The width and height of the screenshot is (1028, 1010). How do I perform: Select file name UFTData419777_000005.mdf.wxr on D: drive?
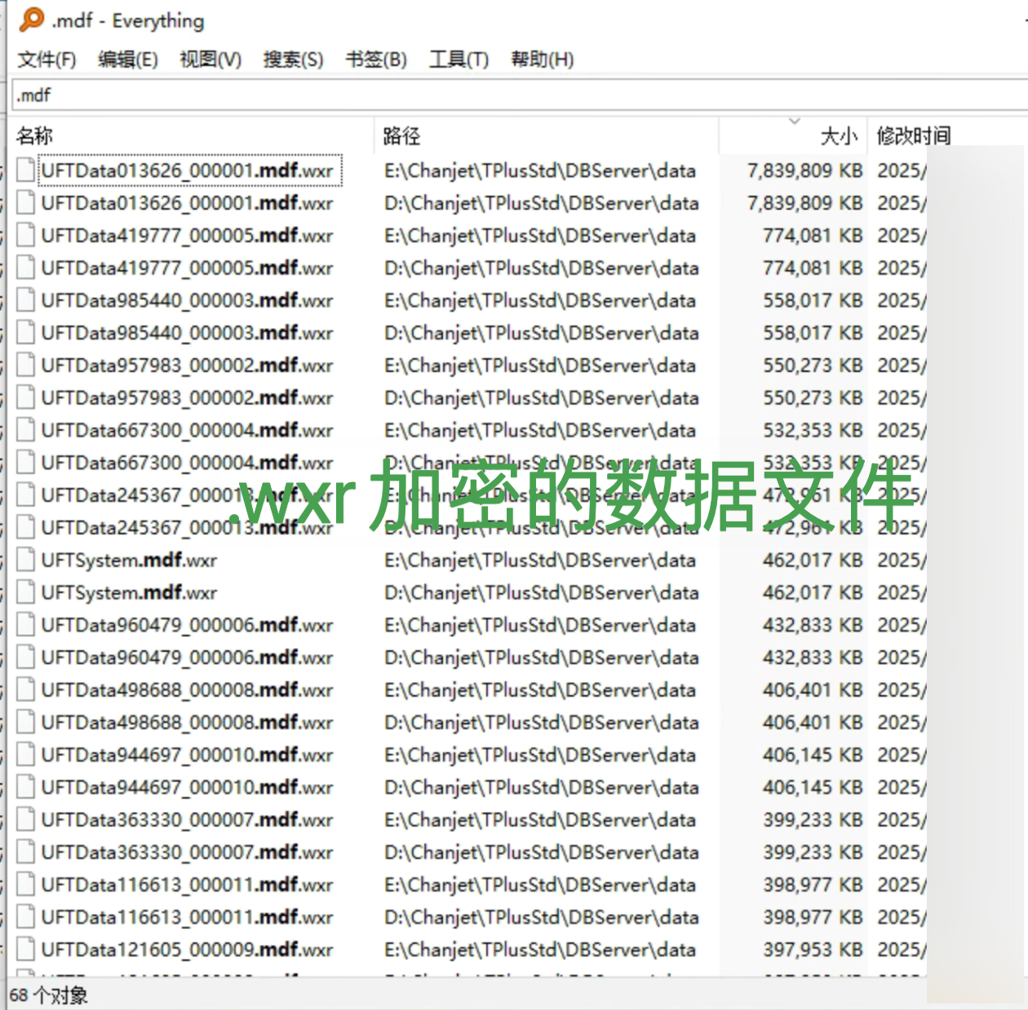pos(187,268)
